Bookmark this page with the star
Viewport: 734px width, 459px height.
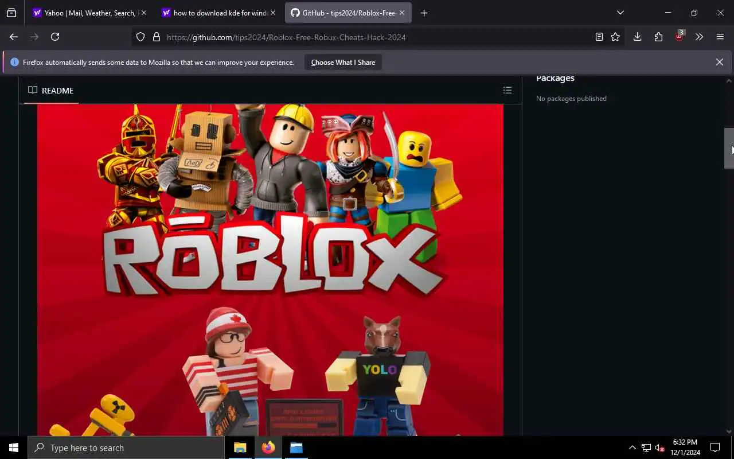[x=615, y=37]
